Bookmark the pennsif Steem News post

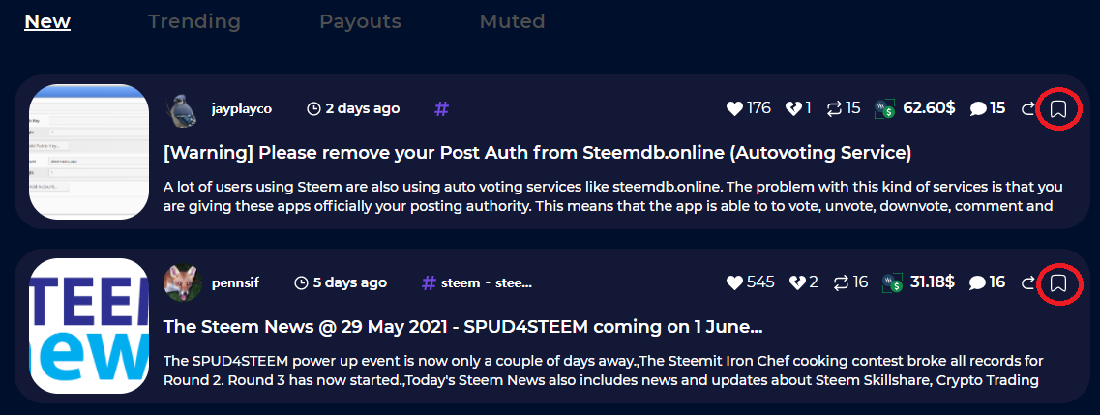pos(1058,283)
